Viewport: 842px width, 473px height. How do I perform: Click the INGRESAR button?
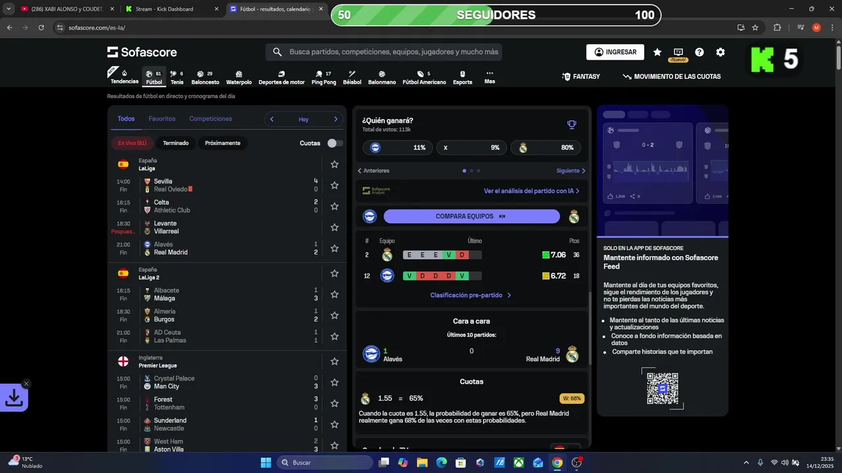click(x=615, y=52)
